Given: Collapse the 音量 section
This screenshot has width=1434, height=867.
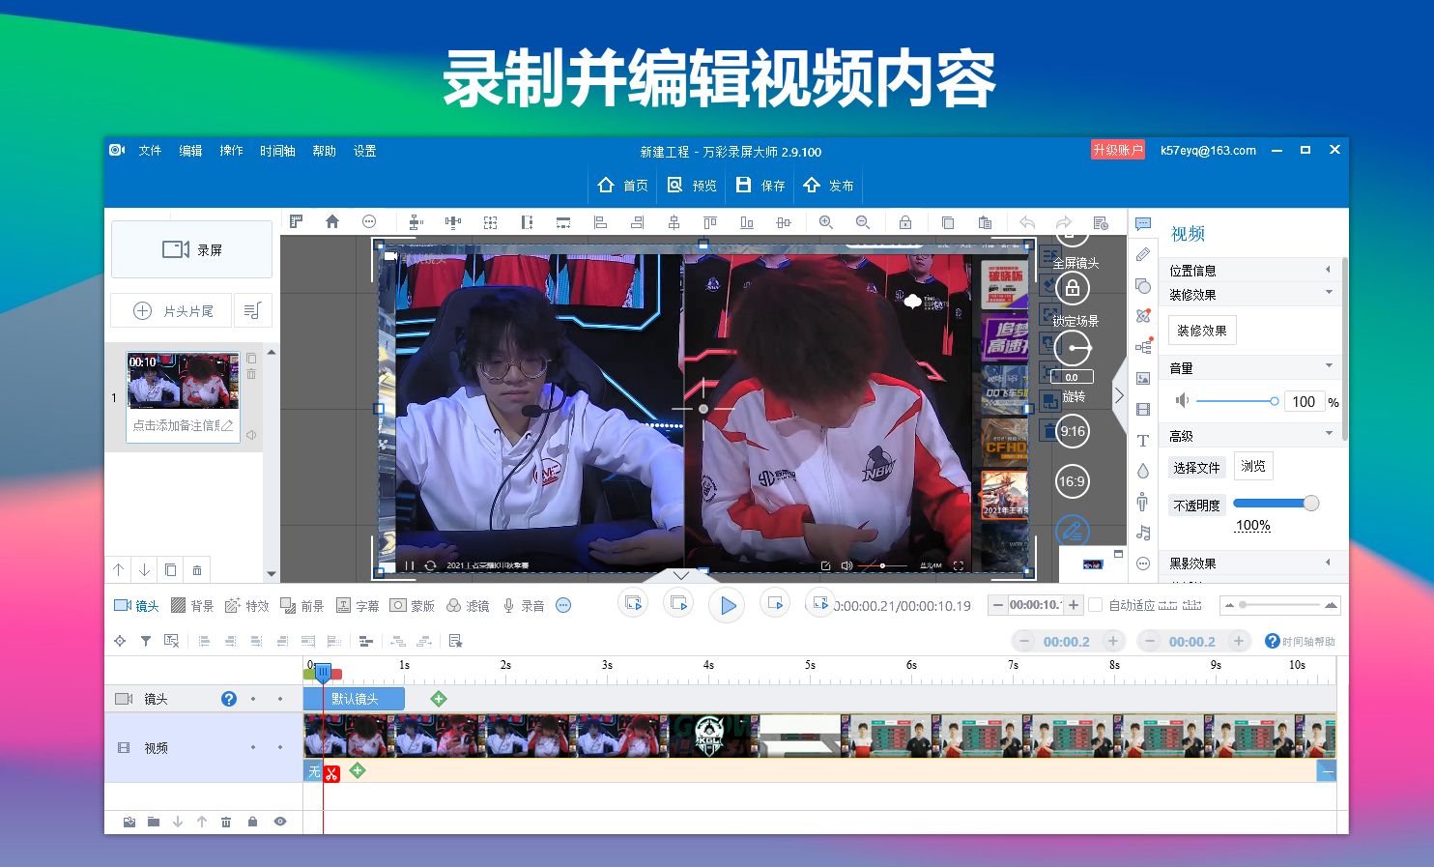Looking at the screenshot, I should click(x=1249, y=367).
